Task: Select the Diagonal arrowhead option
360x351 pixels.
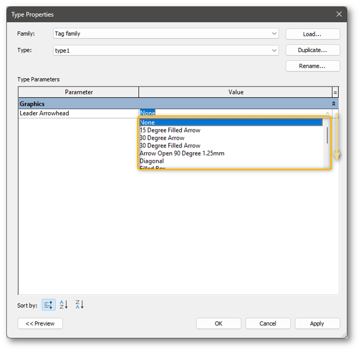Action: pos(152,161)
